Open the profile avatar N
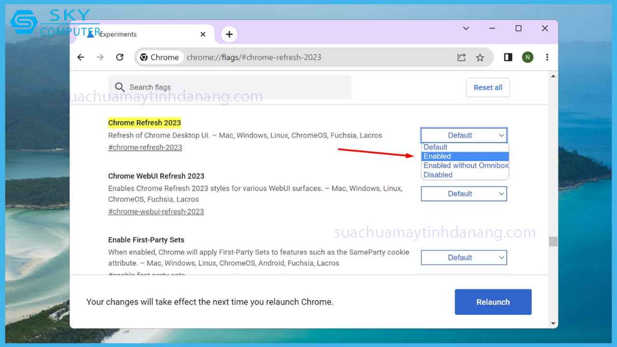This screenshot has height=347, width=617. (x=527, y=57)
